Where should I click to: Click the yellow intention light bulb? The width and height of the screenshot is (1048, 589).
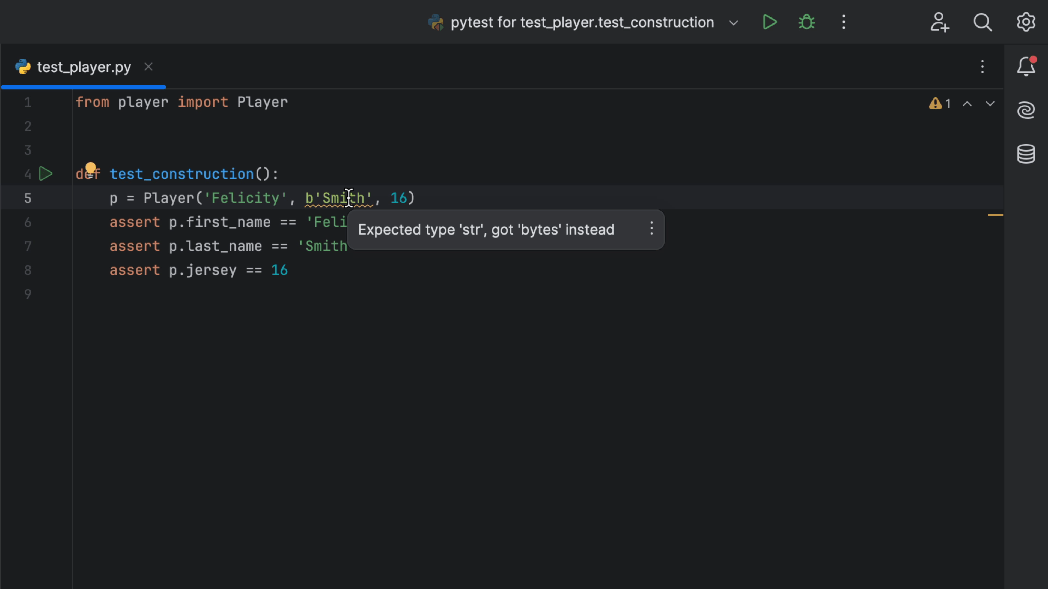90,167
